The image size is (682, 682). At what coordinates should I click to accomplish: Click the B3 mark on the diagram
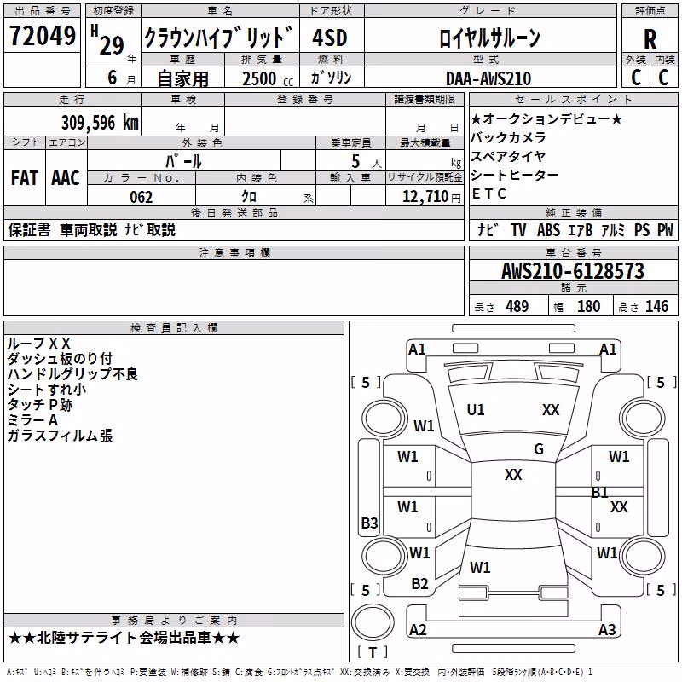coord(370,523)
